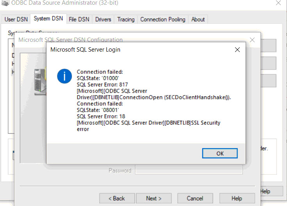Click the 'SQLState: '08001'' line
The image size is (287, 206).
(x=98, y=110)
